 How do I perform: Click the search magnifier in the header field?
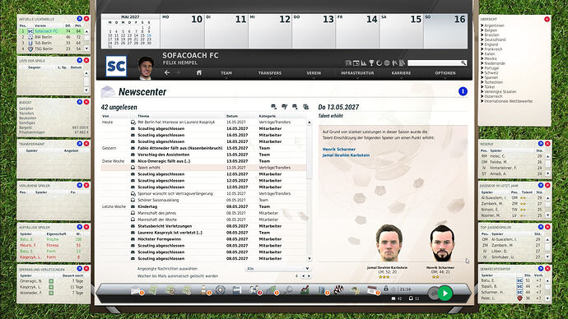[463, 63]
